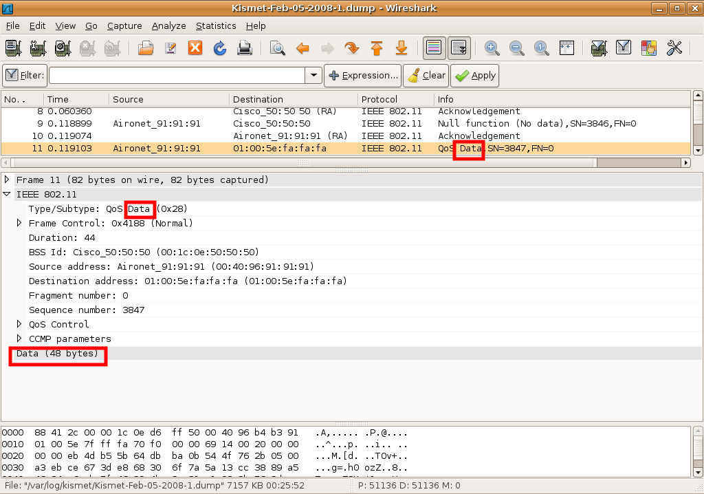Open the filter history dropdown arrow
Image resolution: width=704 pixels, height=494 pixels.
tap(313, 76)
